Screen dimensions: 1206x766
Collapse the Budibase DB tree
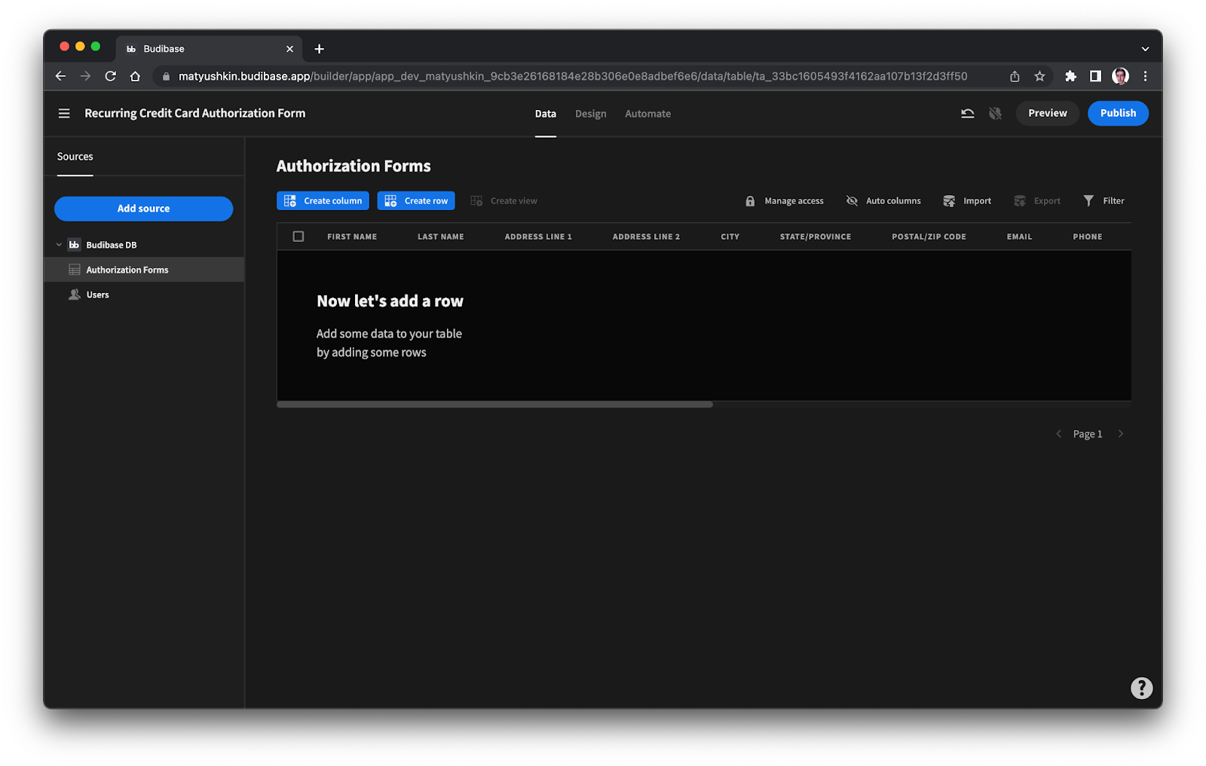click(60, 245)
